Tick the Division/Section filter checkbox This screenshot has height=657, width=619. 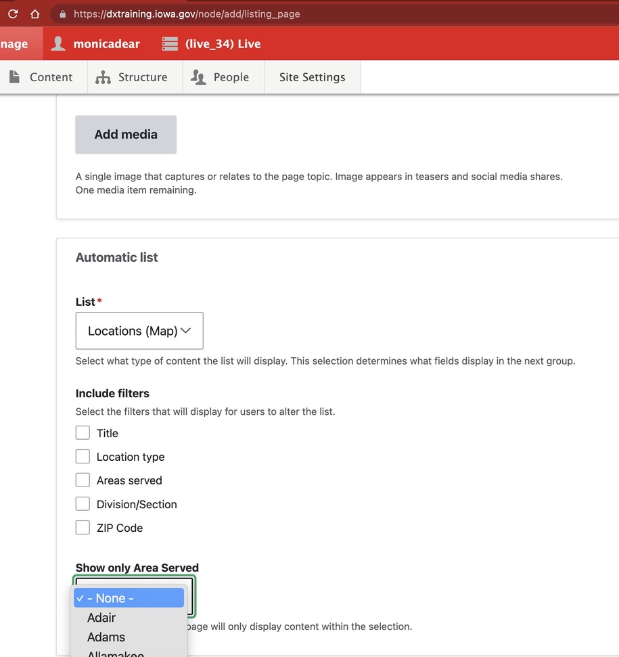point(83,504)
